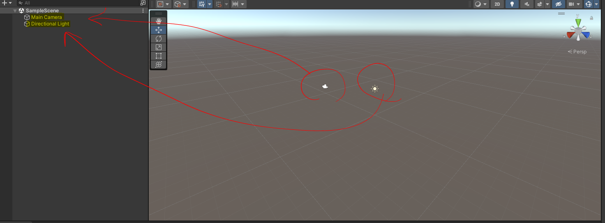The height and width of the screenshot is (223, 605).
Task: Open the grid visibility dropdown arrow
Action: pyautogui.click(x=210, y=4)
